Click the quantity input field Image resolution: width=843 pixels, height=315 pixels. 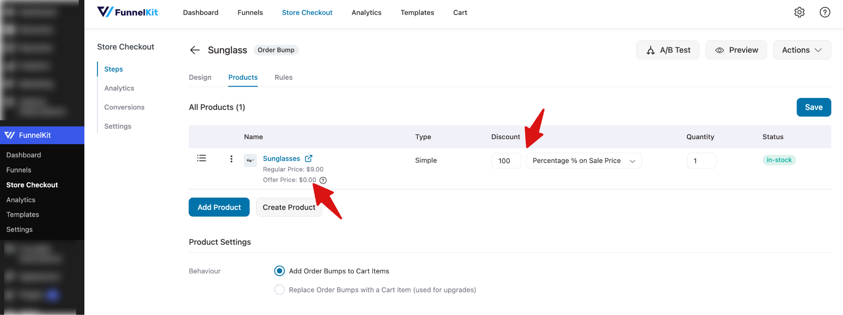701,161
